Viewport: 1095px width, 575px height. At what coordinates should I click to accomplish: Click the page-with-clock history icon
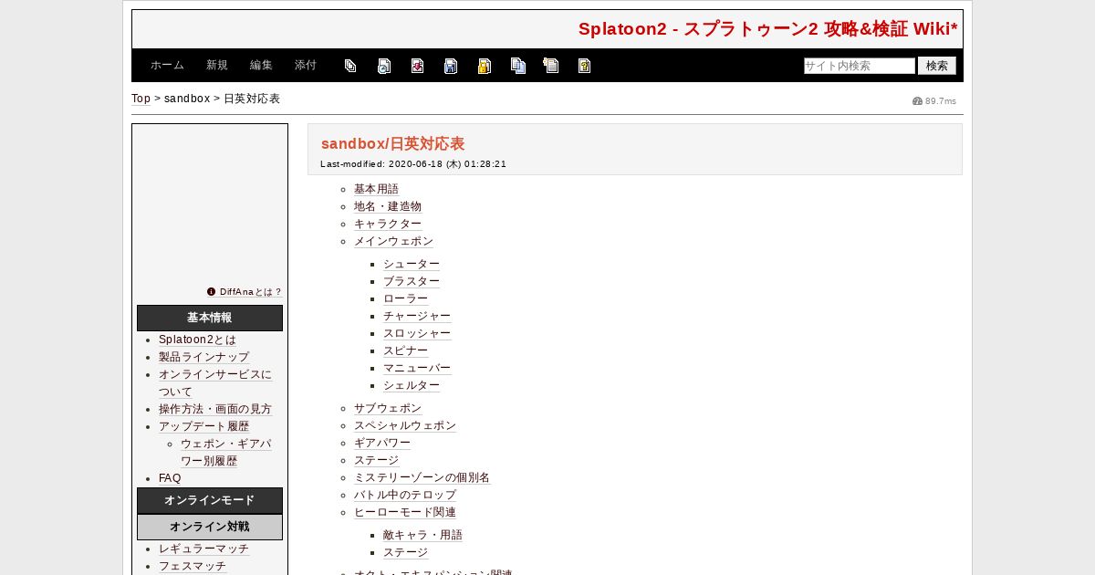point(384,66)
